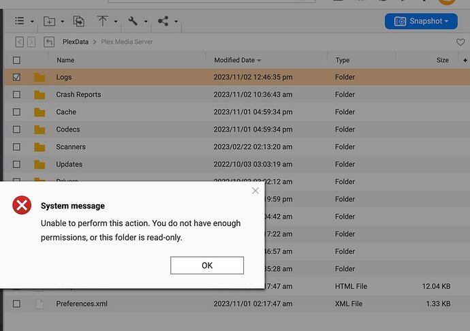Click the wrench tools icon
The height and width of the screenshot is (331, 470).
click(133, 21)
